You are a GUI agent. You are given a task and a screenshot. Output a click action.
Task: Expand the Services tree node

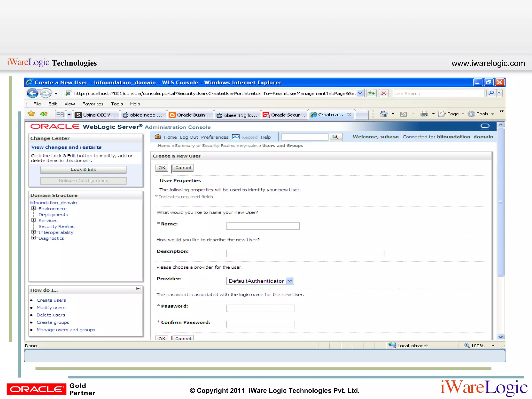pos(33,220)
